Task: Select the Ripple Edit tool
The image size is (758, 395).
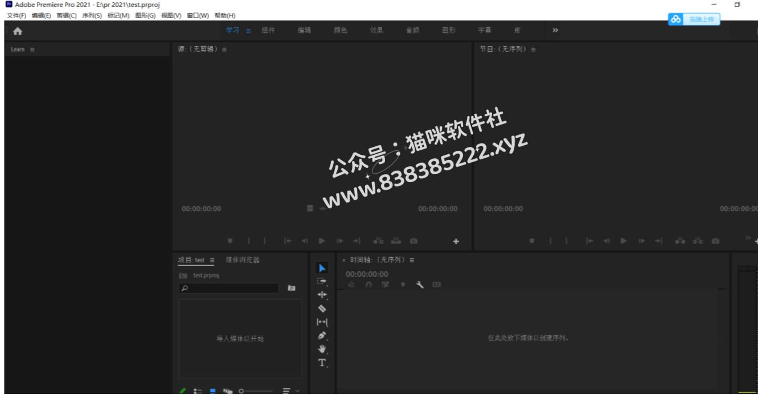Action: click(x=322, y=295)
